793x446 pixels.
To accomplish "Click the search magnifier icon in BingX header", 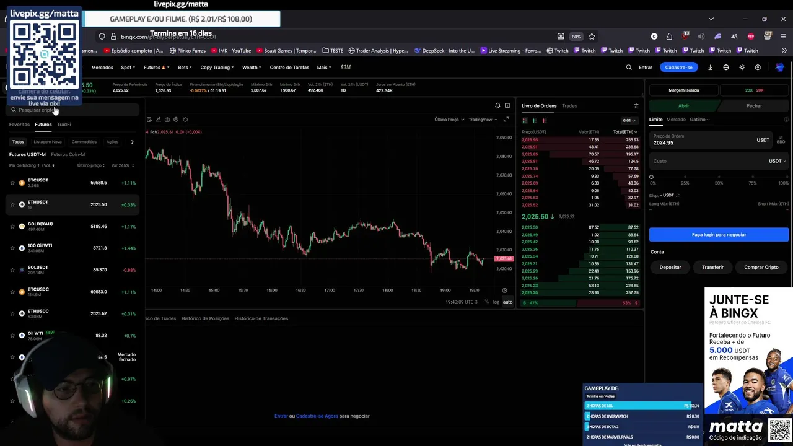I will (x=629, y=68).
